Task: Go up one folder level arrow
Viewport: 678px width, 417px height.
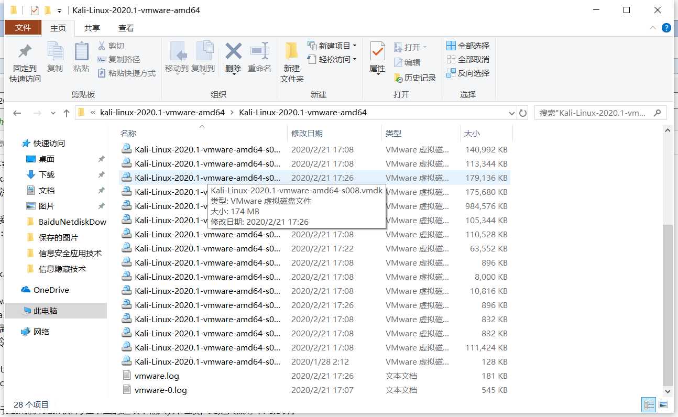Action: click(66, 113)
